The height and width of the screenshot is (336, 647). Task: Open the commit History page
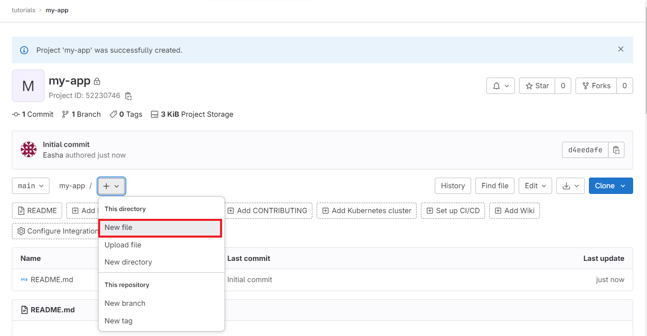(x=453, y=186)
